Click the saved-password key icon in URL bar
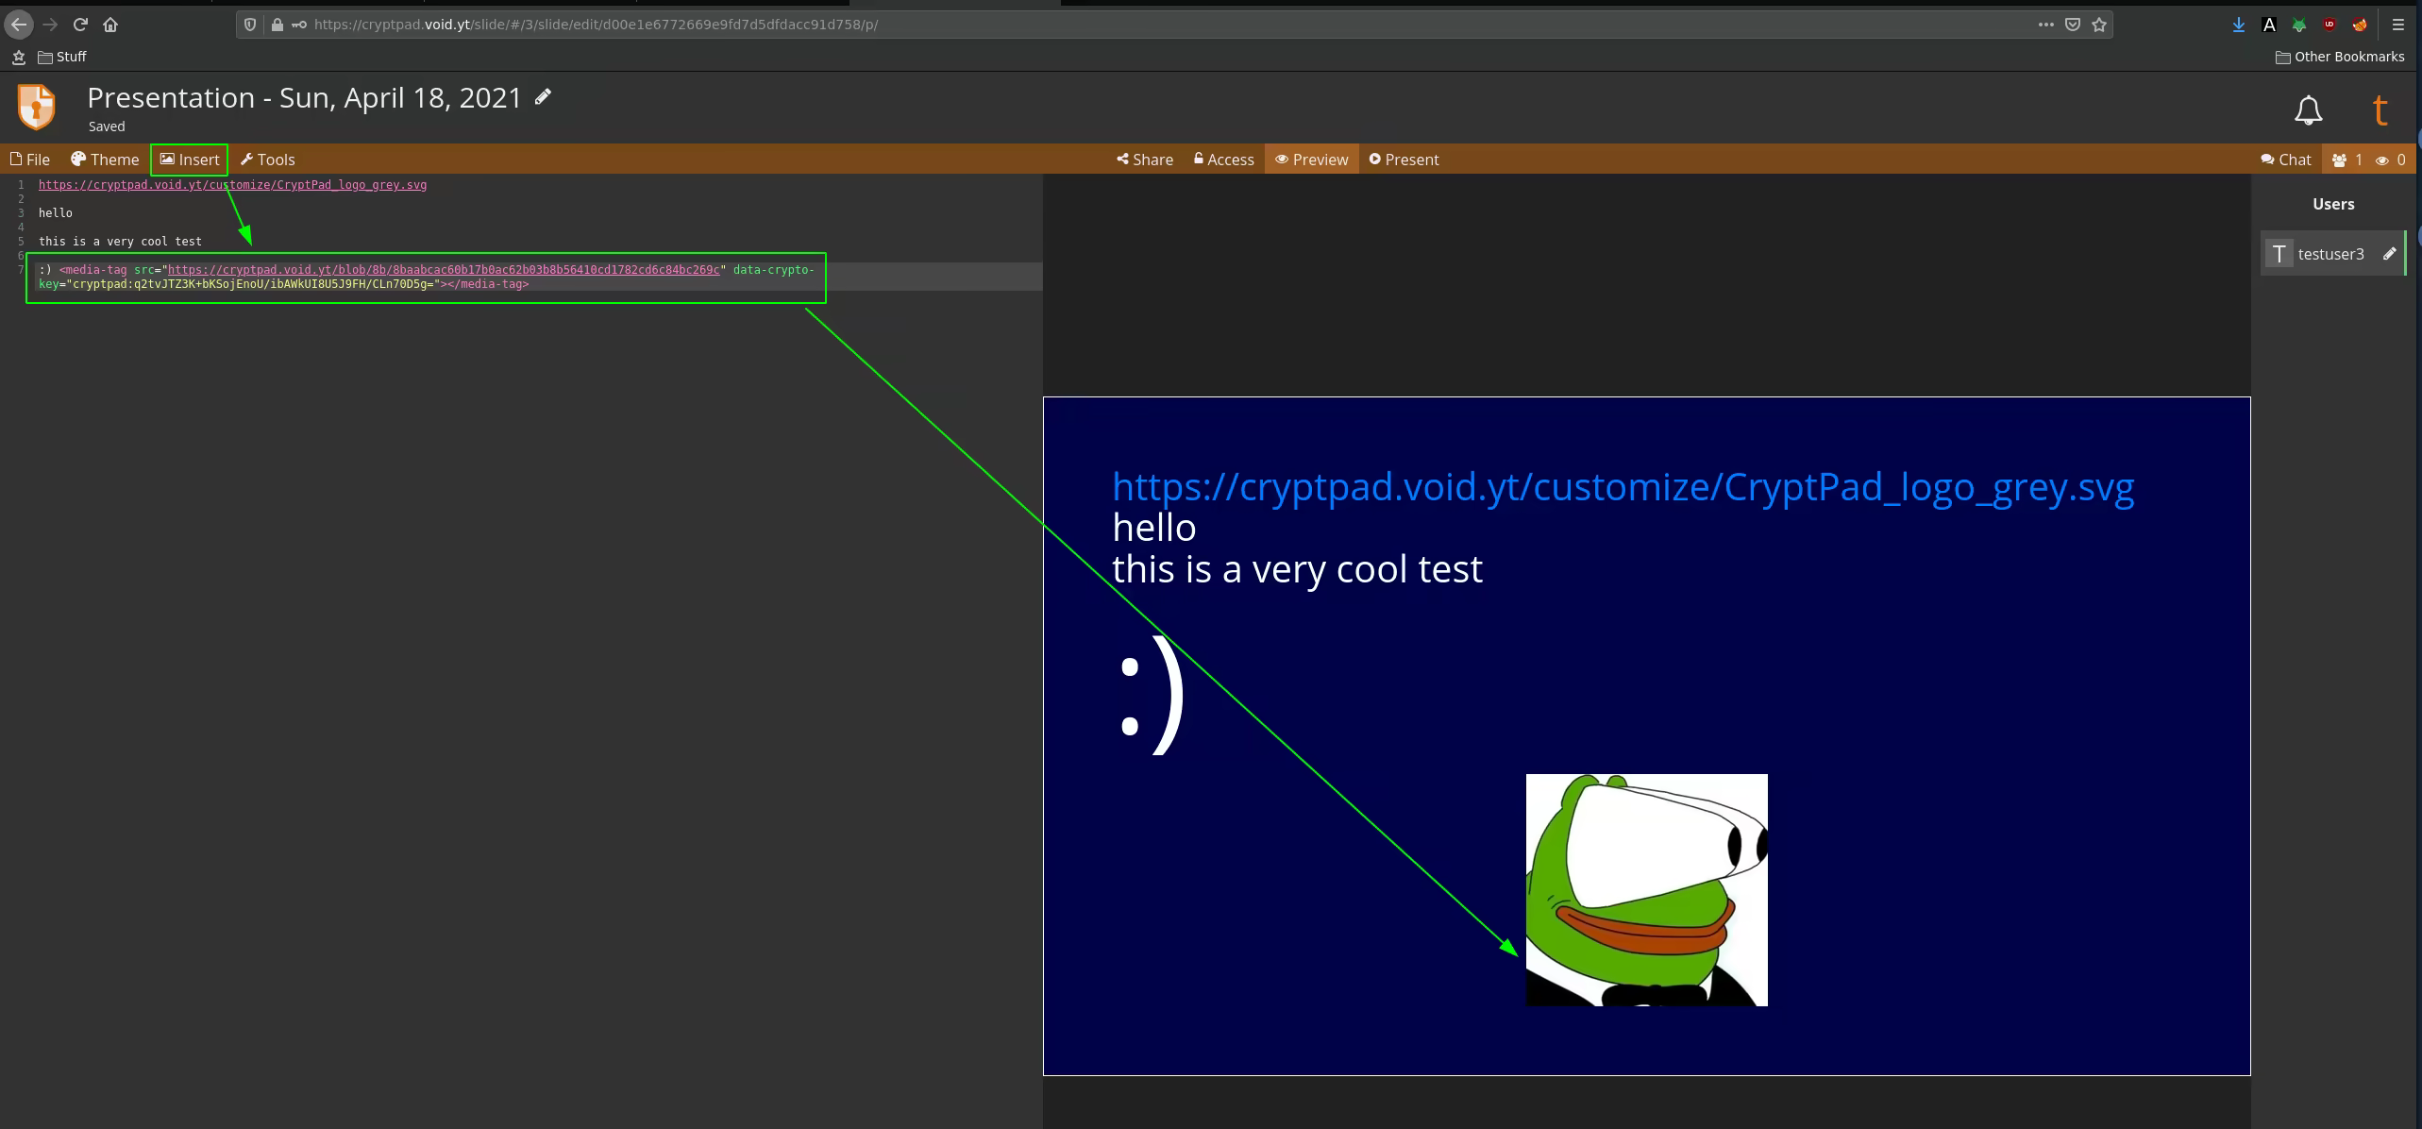This screenshot has height=1129, width=2422. pos(298,25)
